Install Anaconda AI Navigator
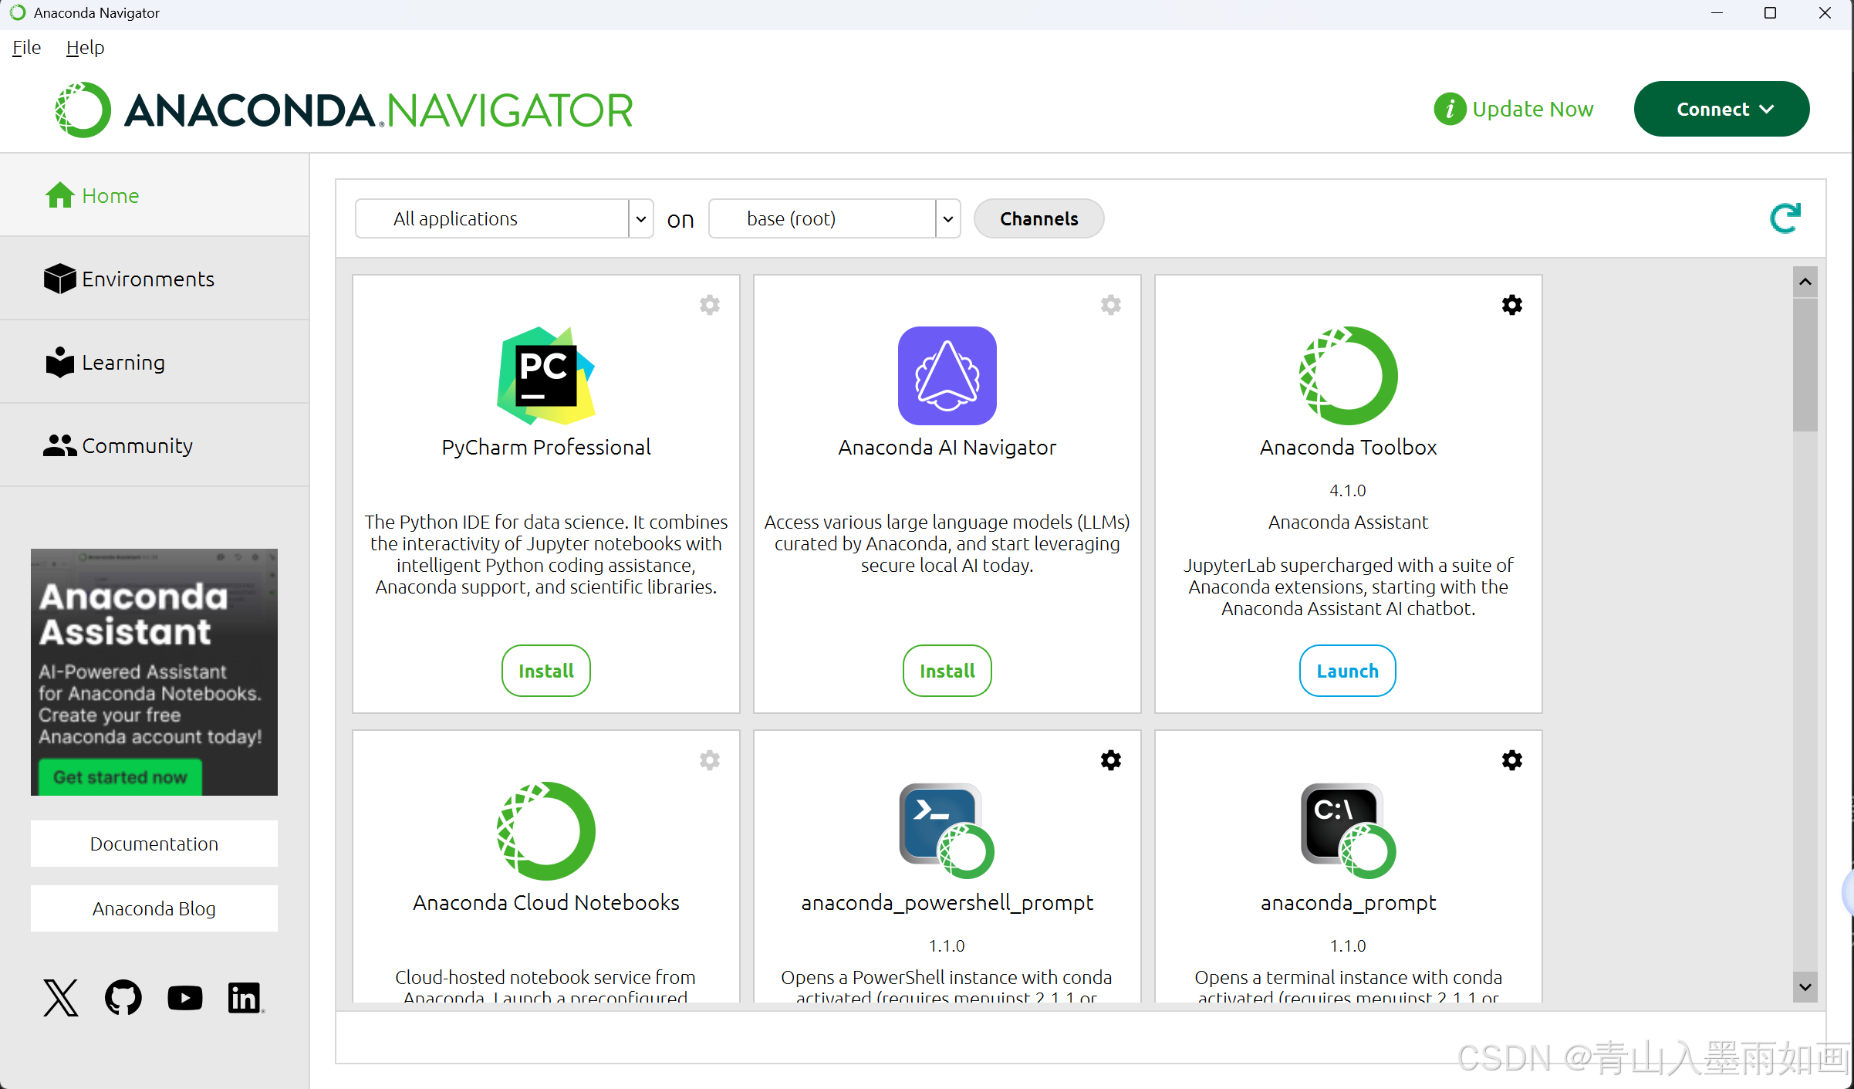The image size is (1854, 1089). point(947,671)
